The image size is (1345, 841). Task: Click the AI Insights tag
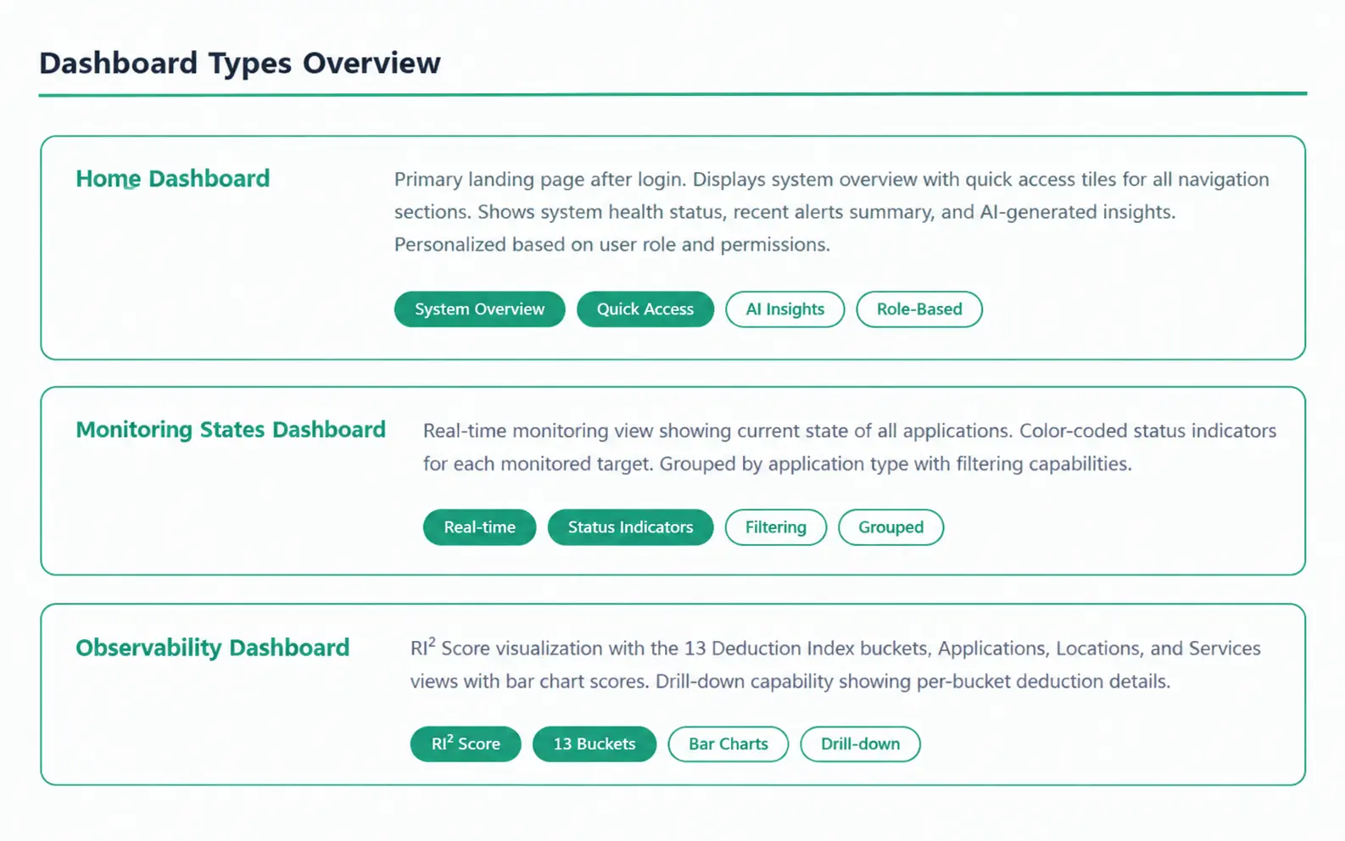point(785,309)
